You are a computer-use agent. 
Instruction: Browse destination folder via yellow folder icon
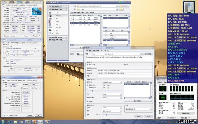(121, 9)
